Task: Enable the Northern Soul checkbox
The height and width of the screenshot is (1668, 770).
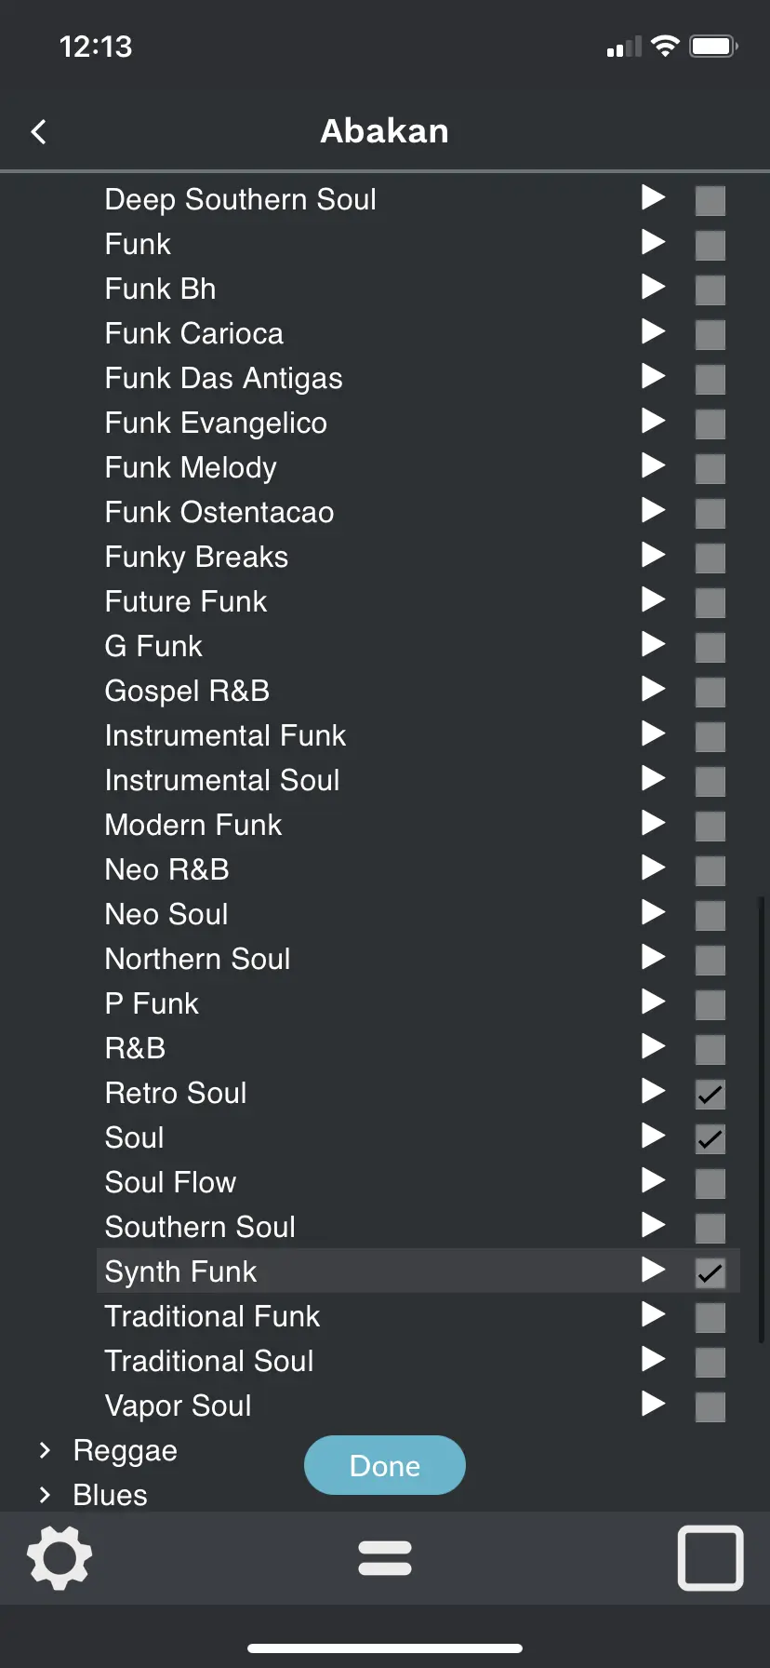Action: pyautogui.click(x=710, y=961)
